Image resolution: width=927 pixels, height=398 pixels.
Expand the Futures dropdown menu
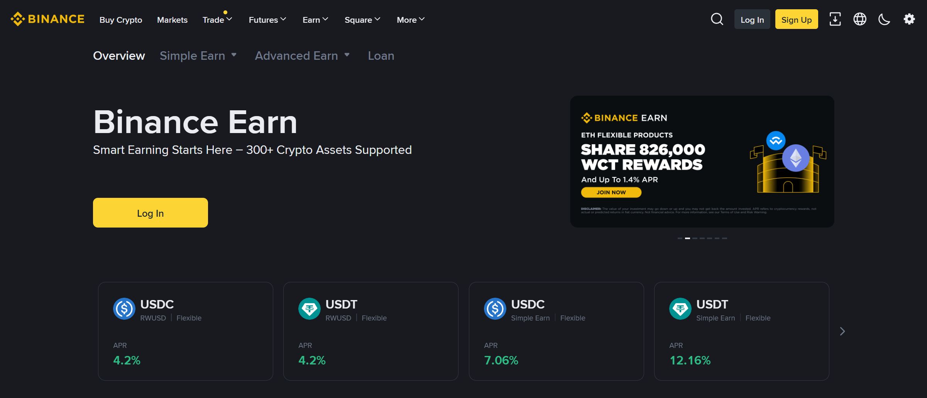pos(267,20)
